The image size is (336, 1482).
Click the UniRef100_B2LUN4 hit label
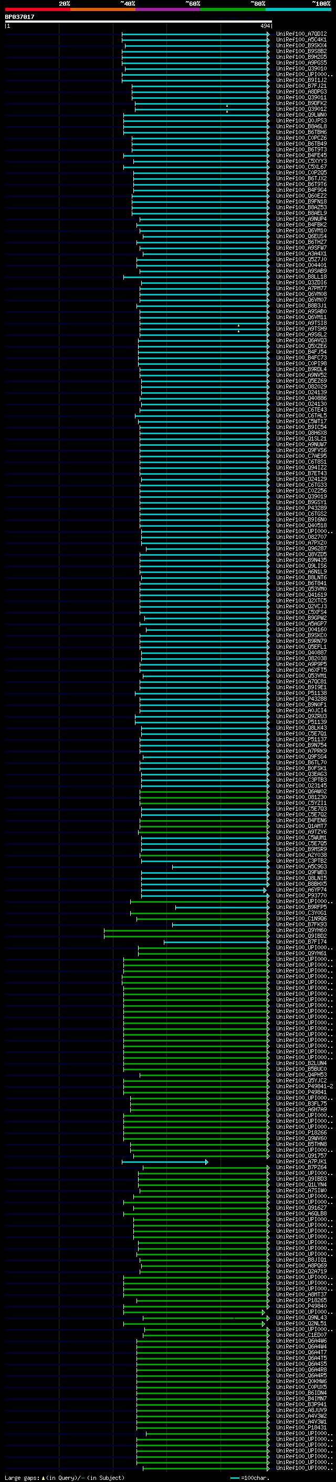(301, 1063)
